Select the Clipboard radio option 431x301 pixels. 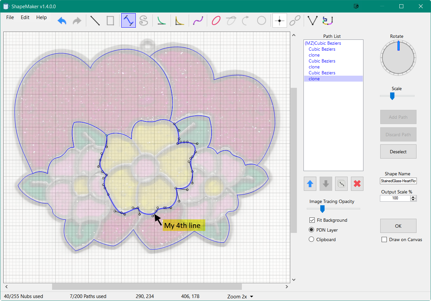(x=311, y=239)
